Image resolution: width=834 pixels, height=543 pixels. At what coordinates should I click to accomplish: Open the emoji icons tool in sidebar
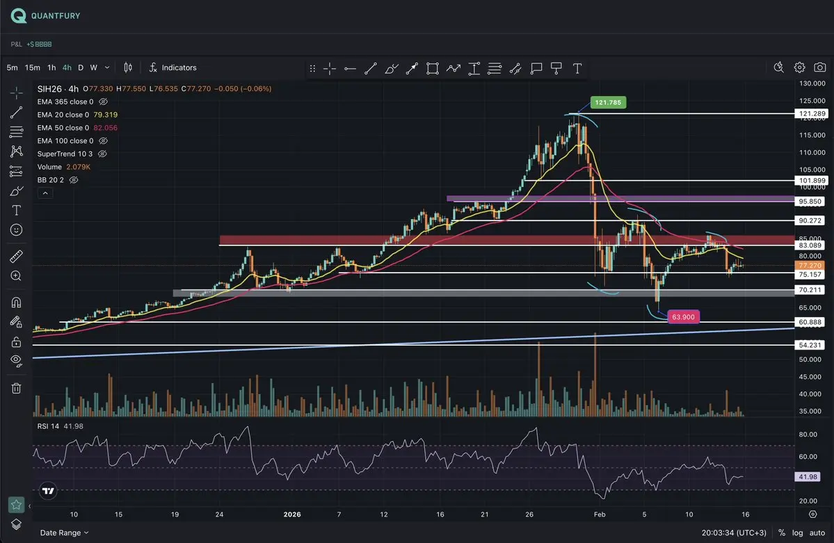pyautogui.click(x=17, y=229)
